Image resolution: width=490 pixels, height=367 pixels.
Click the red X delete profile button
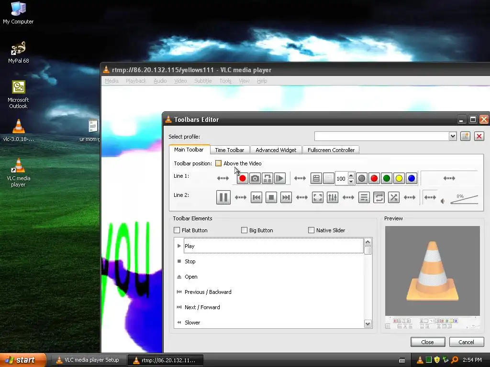tap(479, 136)
